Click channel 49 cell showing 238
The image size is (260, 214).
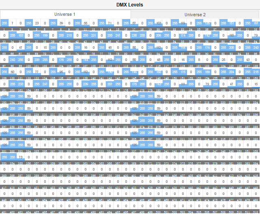pos(134,36)
